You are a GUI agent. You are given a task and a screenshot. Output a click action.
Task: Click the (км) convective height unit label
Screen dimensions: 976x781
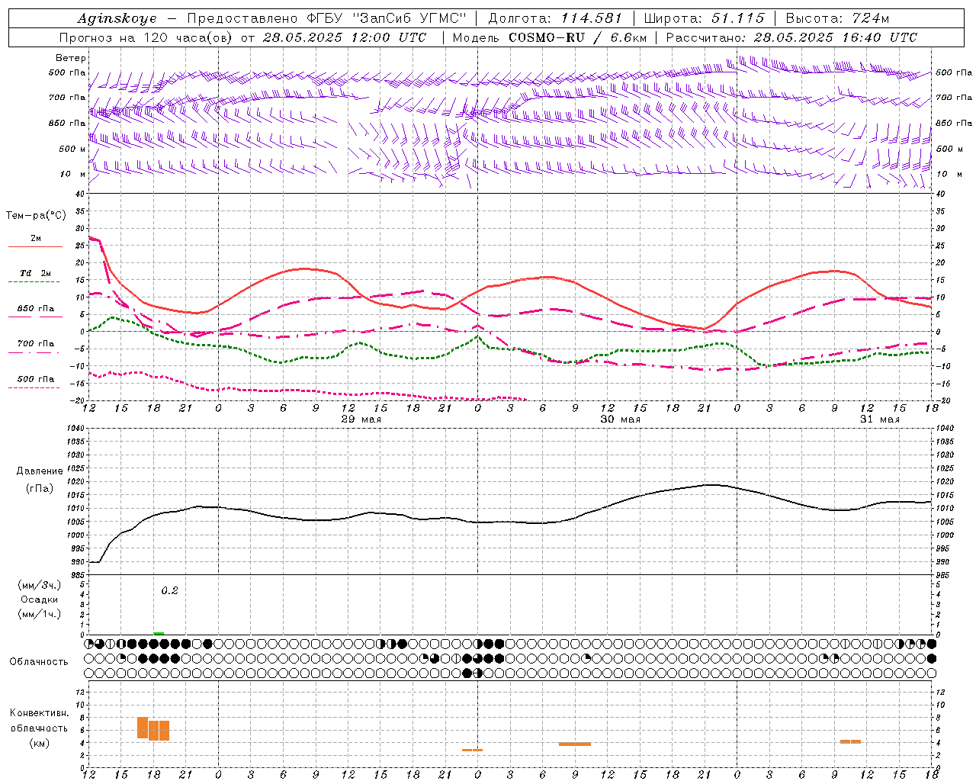(x=40, y=743)
